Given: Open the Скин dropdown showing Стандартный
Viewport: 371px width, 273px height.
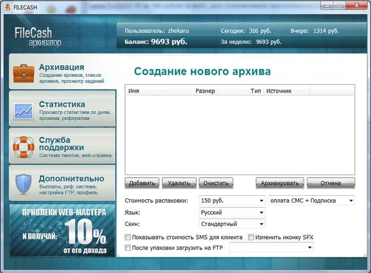Looking at the screenshot, I should click(x=232, y=224).
